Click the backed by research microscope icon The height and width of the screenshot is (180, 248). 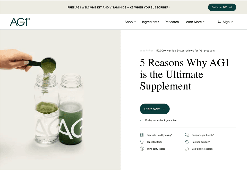(187, 149)
